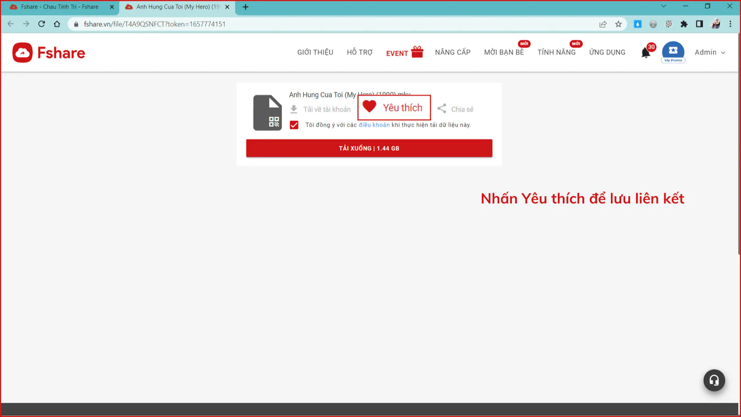The width and height of the screenshot is (741, 417).
Task: Click the EVENT gift icon
Action: (x=417, y=52)
